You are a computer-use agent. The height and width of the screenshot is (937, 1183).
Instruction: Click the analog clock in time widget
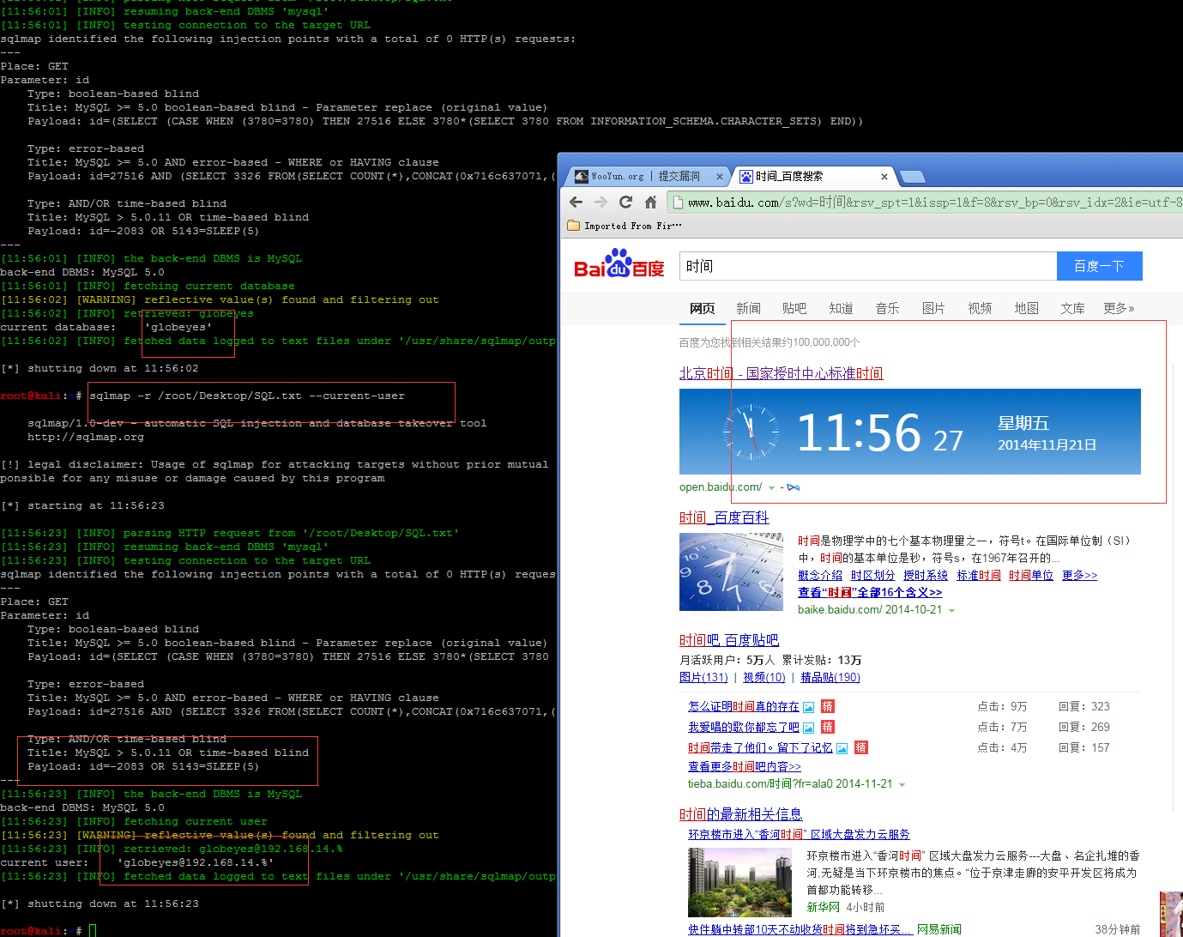click(x=751, y=431)
